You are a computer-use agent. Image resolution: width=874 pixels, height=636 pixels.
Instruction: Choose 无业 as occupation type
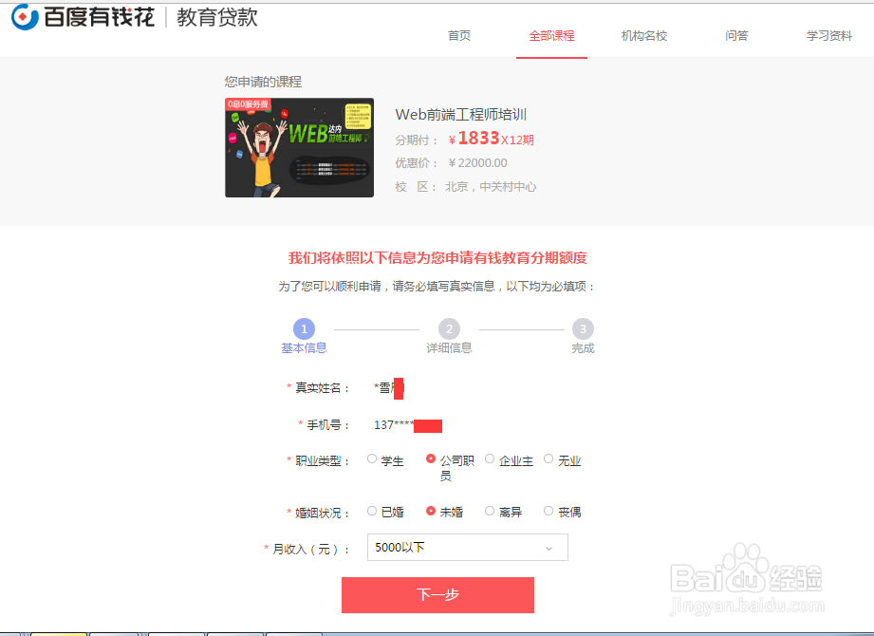(x=549, y=458)
